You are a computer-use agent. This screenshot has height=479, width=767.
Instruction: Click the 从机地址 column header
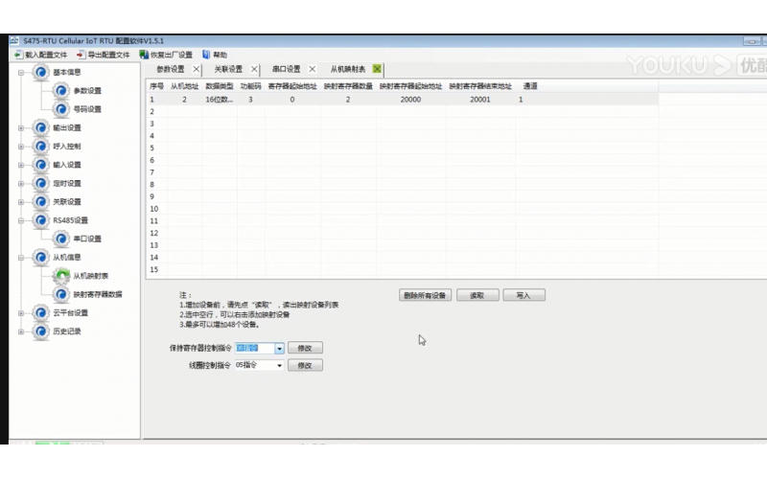tap(184, 86)
